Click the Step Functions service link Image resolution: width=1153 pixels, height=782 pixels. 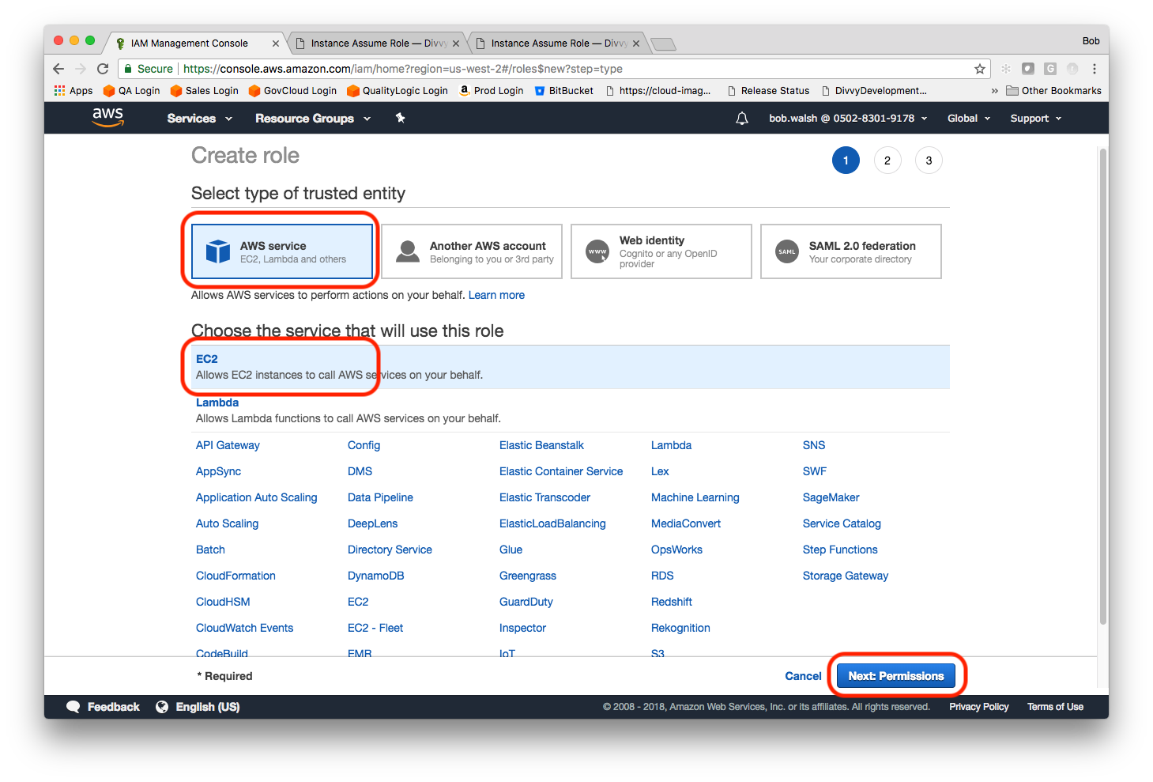click(840, 550)
